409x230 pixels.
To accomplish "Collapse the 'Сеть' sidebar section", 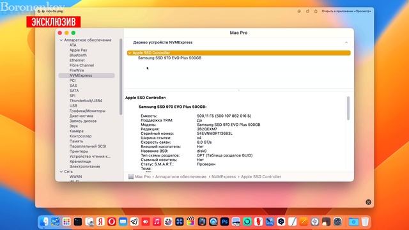I will click(61, 172).
